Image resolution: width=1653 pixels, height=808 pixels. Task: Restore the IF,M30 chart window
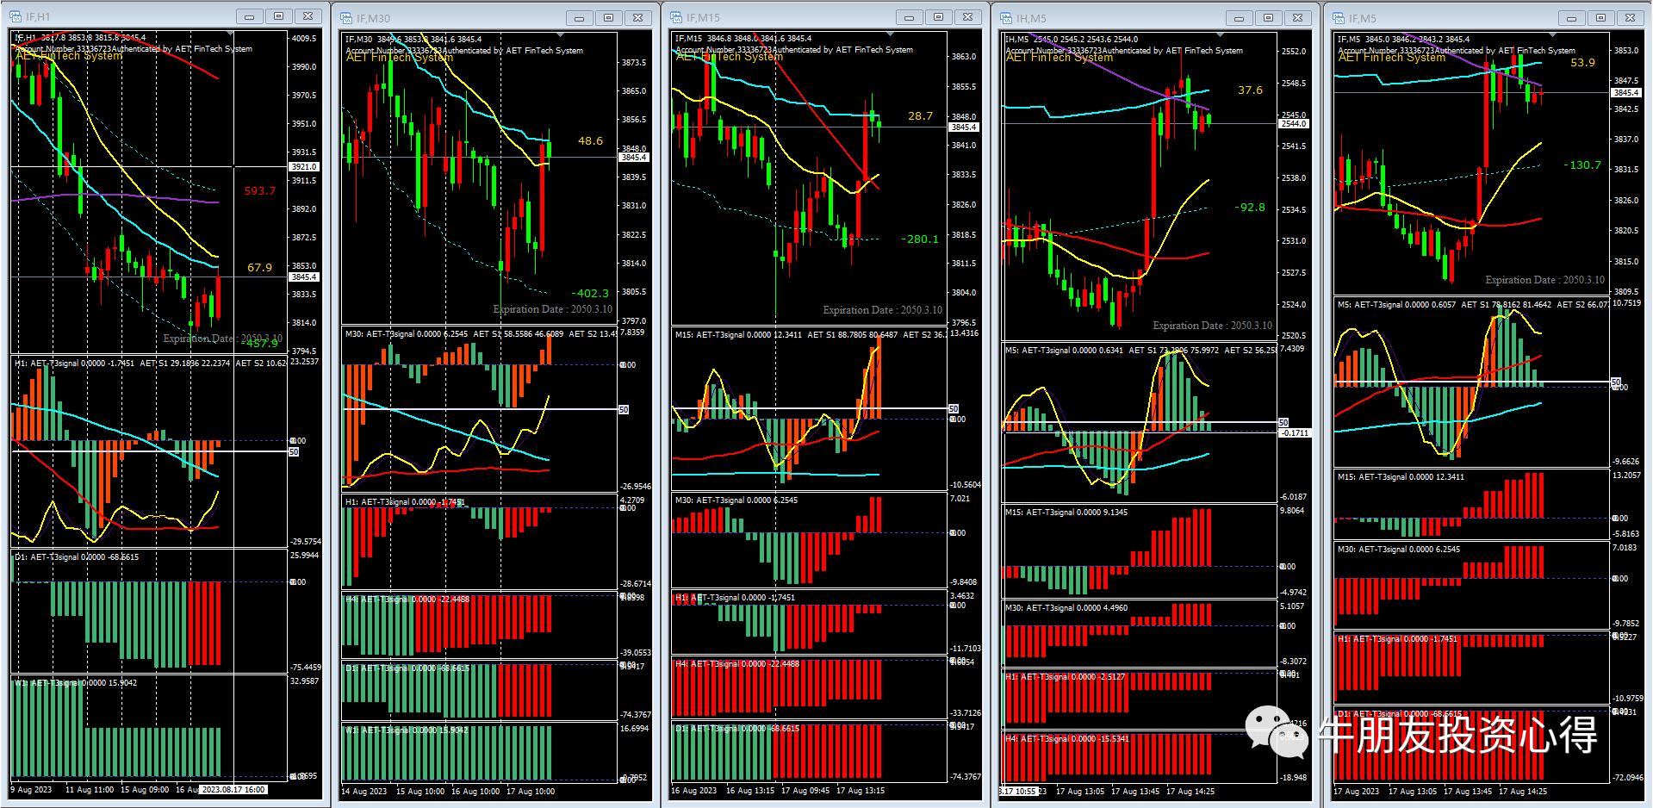pos(609,18)
